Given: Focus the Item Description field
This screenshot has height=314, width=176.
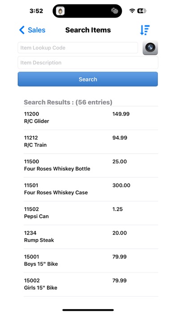Looking at the screenshot, I should (88, 62).
